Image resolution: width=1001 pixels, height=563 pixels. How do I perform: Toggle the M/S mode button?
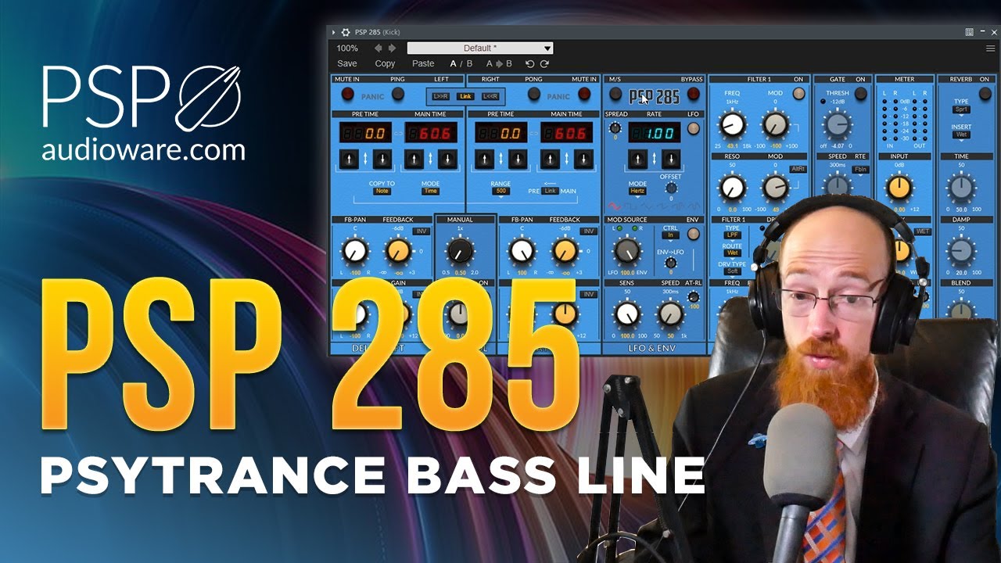[615, 95]
